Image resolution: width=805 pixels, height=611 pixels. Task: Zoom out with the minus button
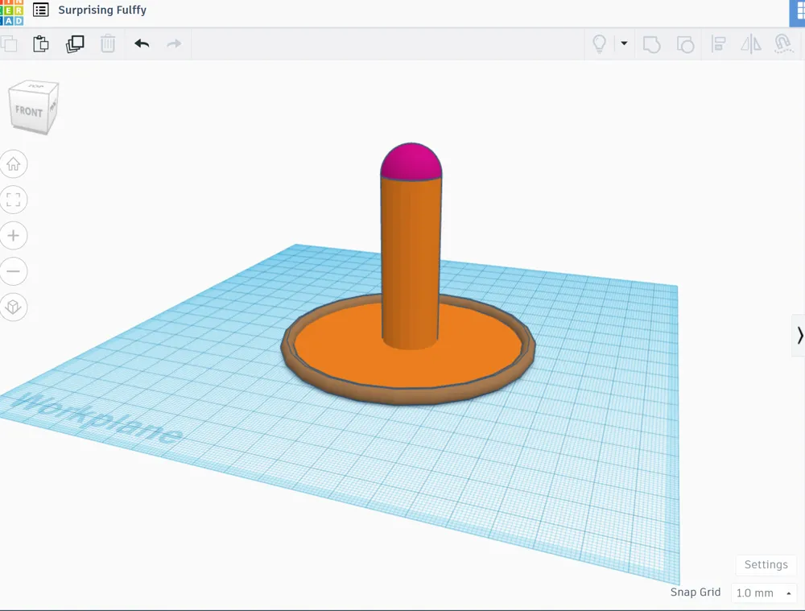[x=14, y=271]
